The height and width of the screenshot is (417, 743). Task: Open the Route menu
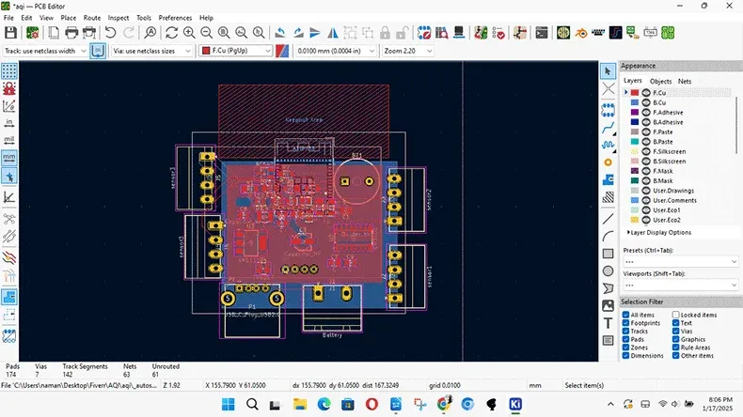92,18
